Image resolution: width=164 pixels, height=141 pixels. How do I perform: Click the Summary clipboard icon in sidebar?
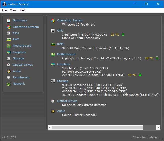9,21
